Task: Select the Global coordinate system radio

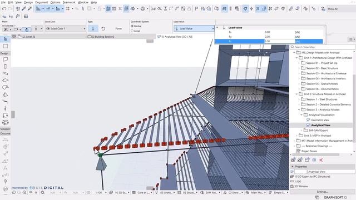Action: click(x=132, y=26)
